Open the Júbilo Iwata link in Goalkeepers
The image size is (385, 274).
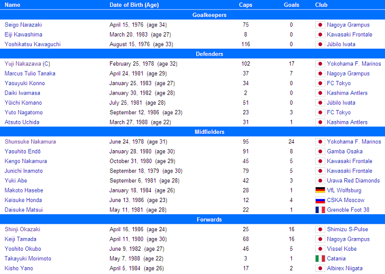click(341, 44)
